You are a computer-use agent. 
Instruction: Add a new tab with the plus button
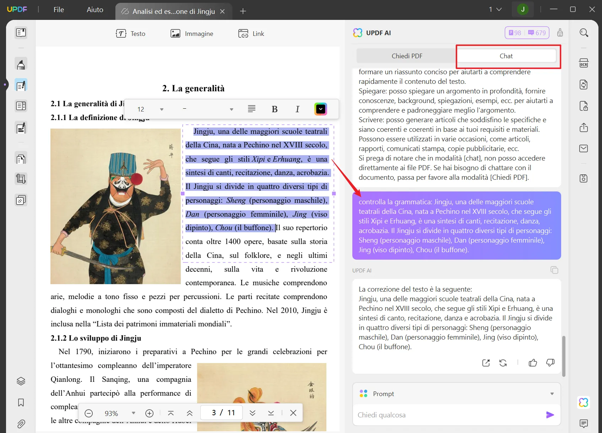[x=243, y=11]
